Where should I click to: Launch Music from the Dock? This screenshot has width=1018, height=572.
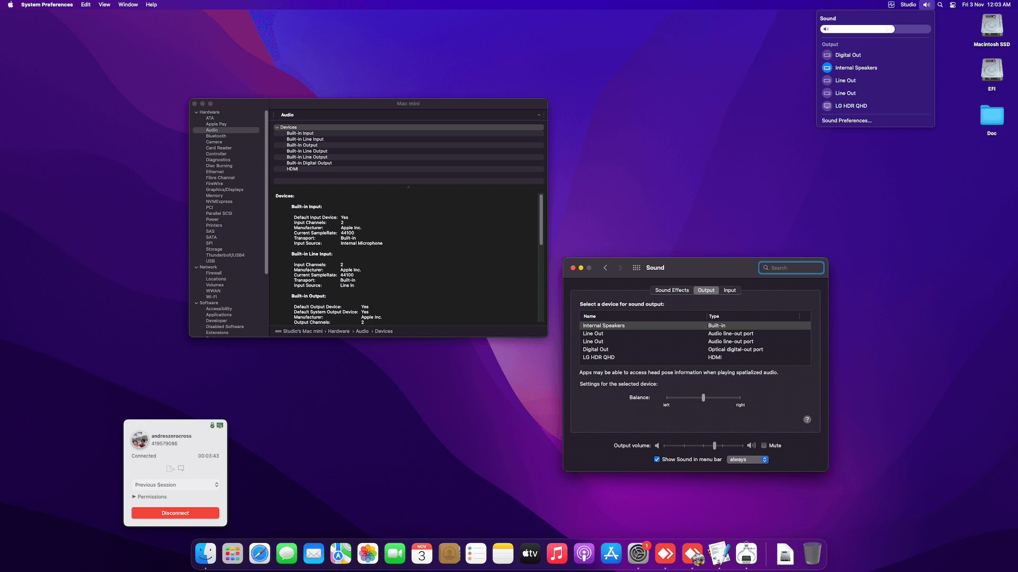click(x=557, y=554)
